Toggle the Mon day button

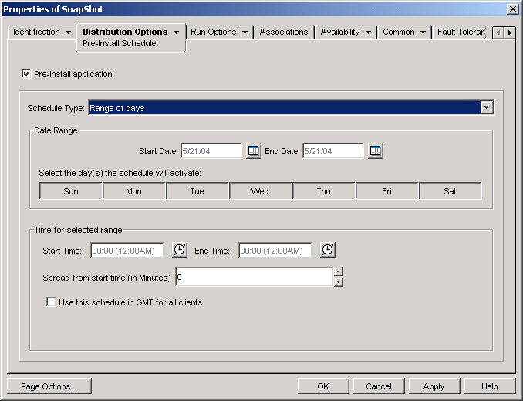[x=133, y=191]
